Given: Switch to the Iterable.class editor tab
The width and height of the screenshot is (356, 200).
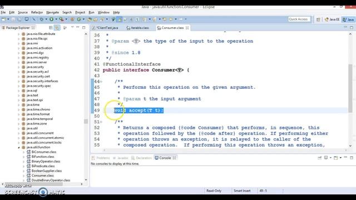Looking at the screenshot, I should 137,28.
